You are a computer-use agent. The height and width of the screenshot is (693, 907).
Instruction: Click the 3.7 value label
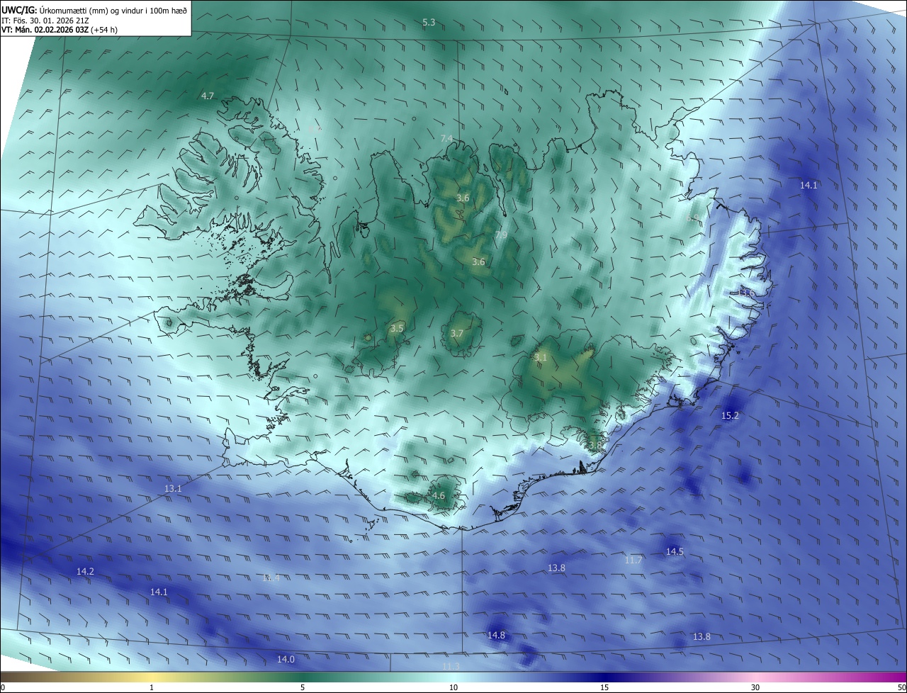[457, 333]
